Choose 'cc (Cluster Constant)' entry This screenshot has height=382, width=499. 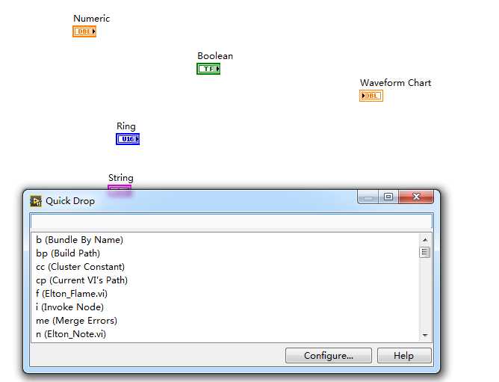(226, 267)
